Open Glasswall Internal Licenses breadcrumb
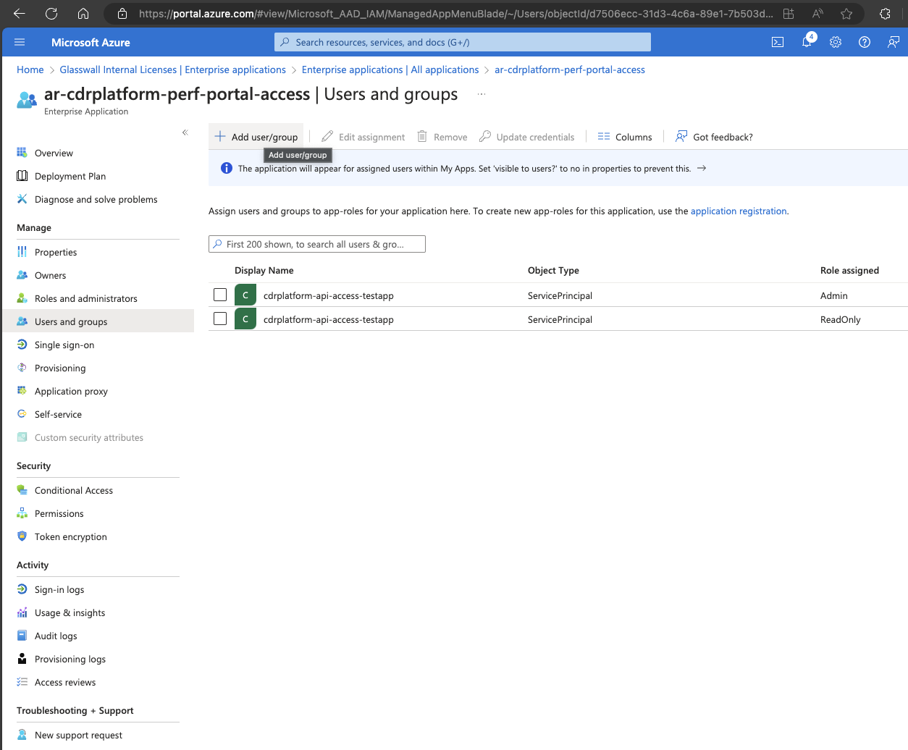The image size is (908, 750). point(172,69)
